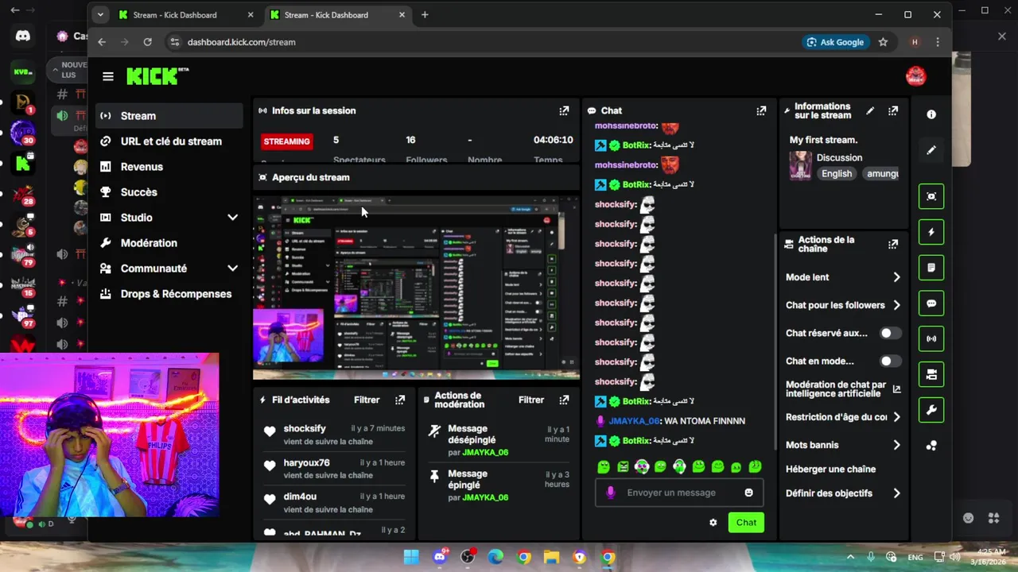Open the Modération page
1018x572 pixels.
click(x=170, y=243)
